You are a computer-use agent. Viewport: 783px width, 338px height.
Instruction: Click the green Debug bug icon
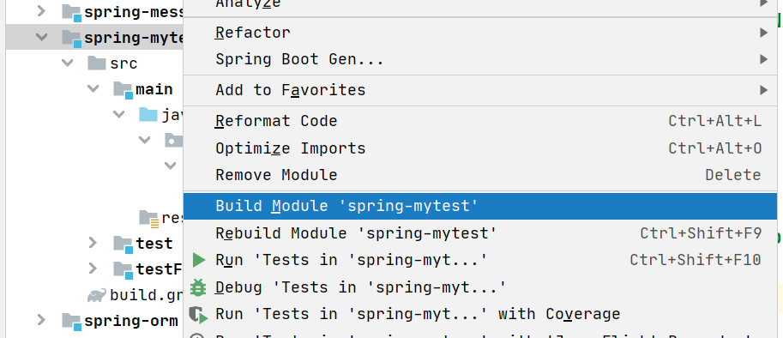[x=198, y=287]
